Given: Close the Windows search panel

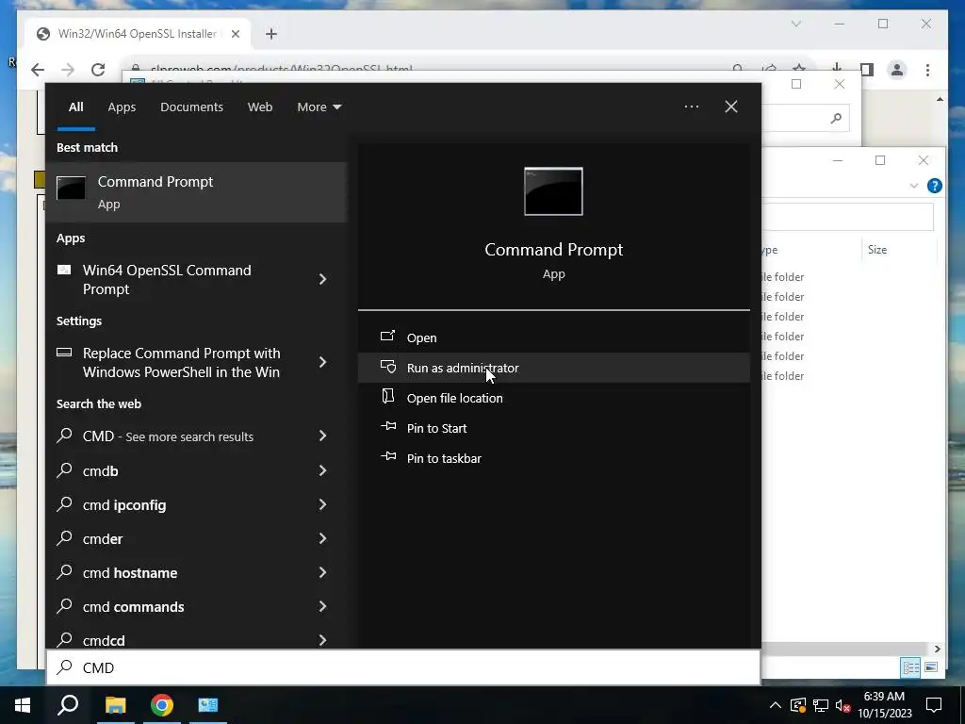Looking at the screenshot, I should pos(731,107).
